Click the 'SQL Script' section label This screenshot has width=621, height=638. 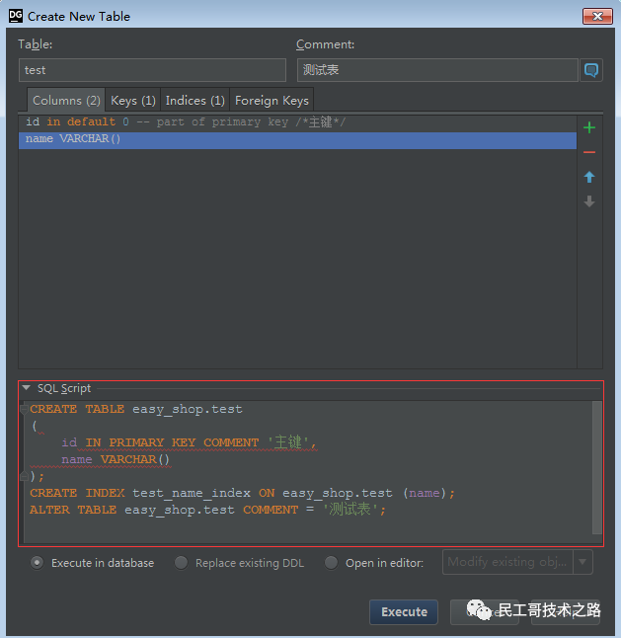pyautogui.click(x=64, y=388)
